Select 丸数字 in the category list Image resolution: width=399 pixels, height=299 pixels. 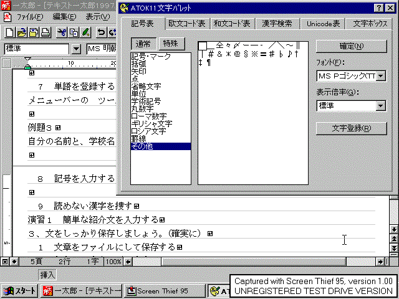click(x=161, y=109)
